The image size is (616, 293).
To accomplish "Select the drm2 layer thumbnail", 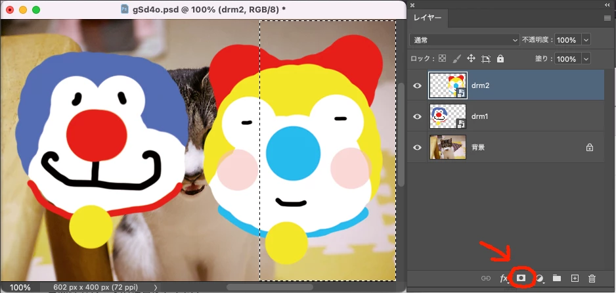I will tap(448, 85).
